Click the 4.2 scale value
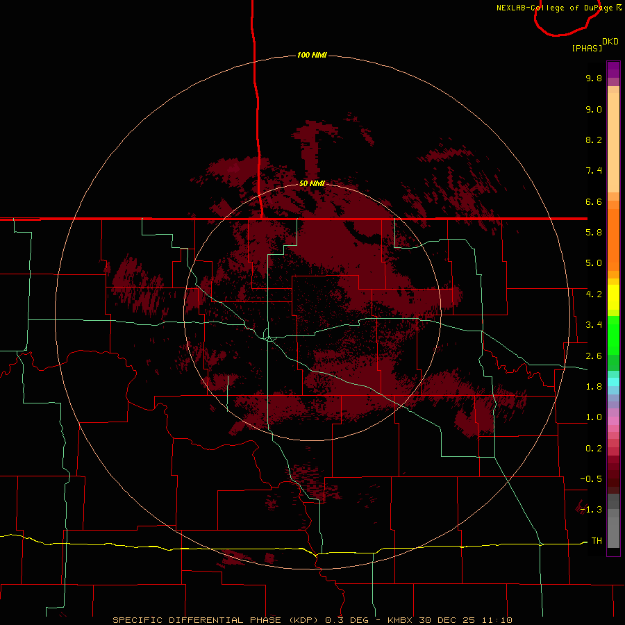This screenshot has width=625, height=625. pos(594,294)
